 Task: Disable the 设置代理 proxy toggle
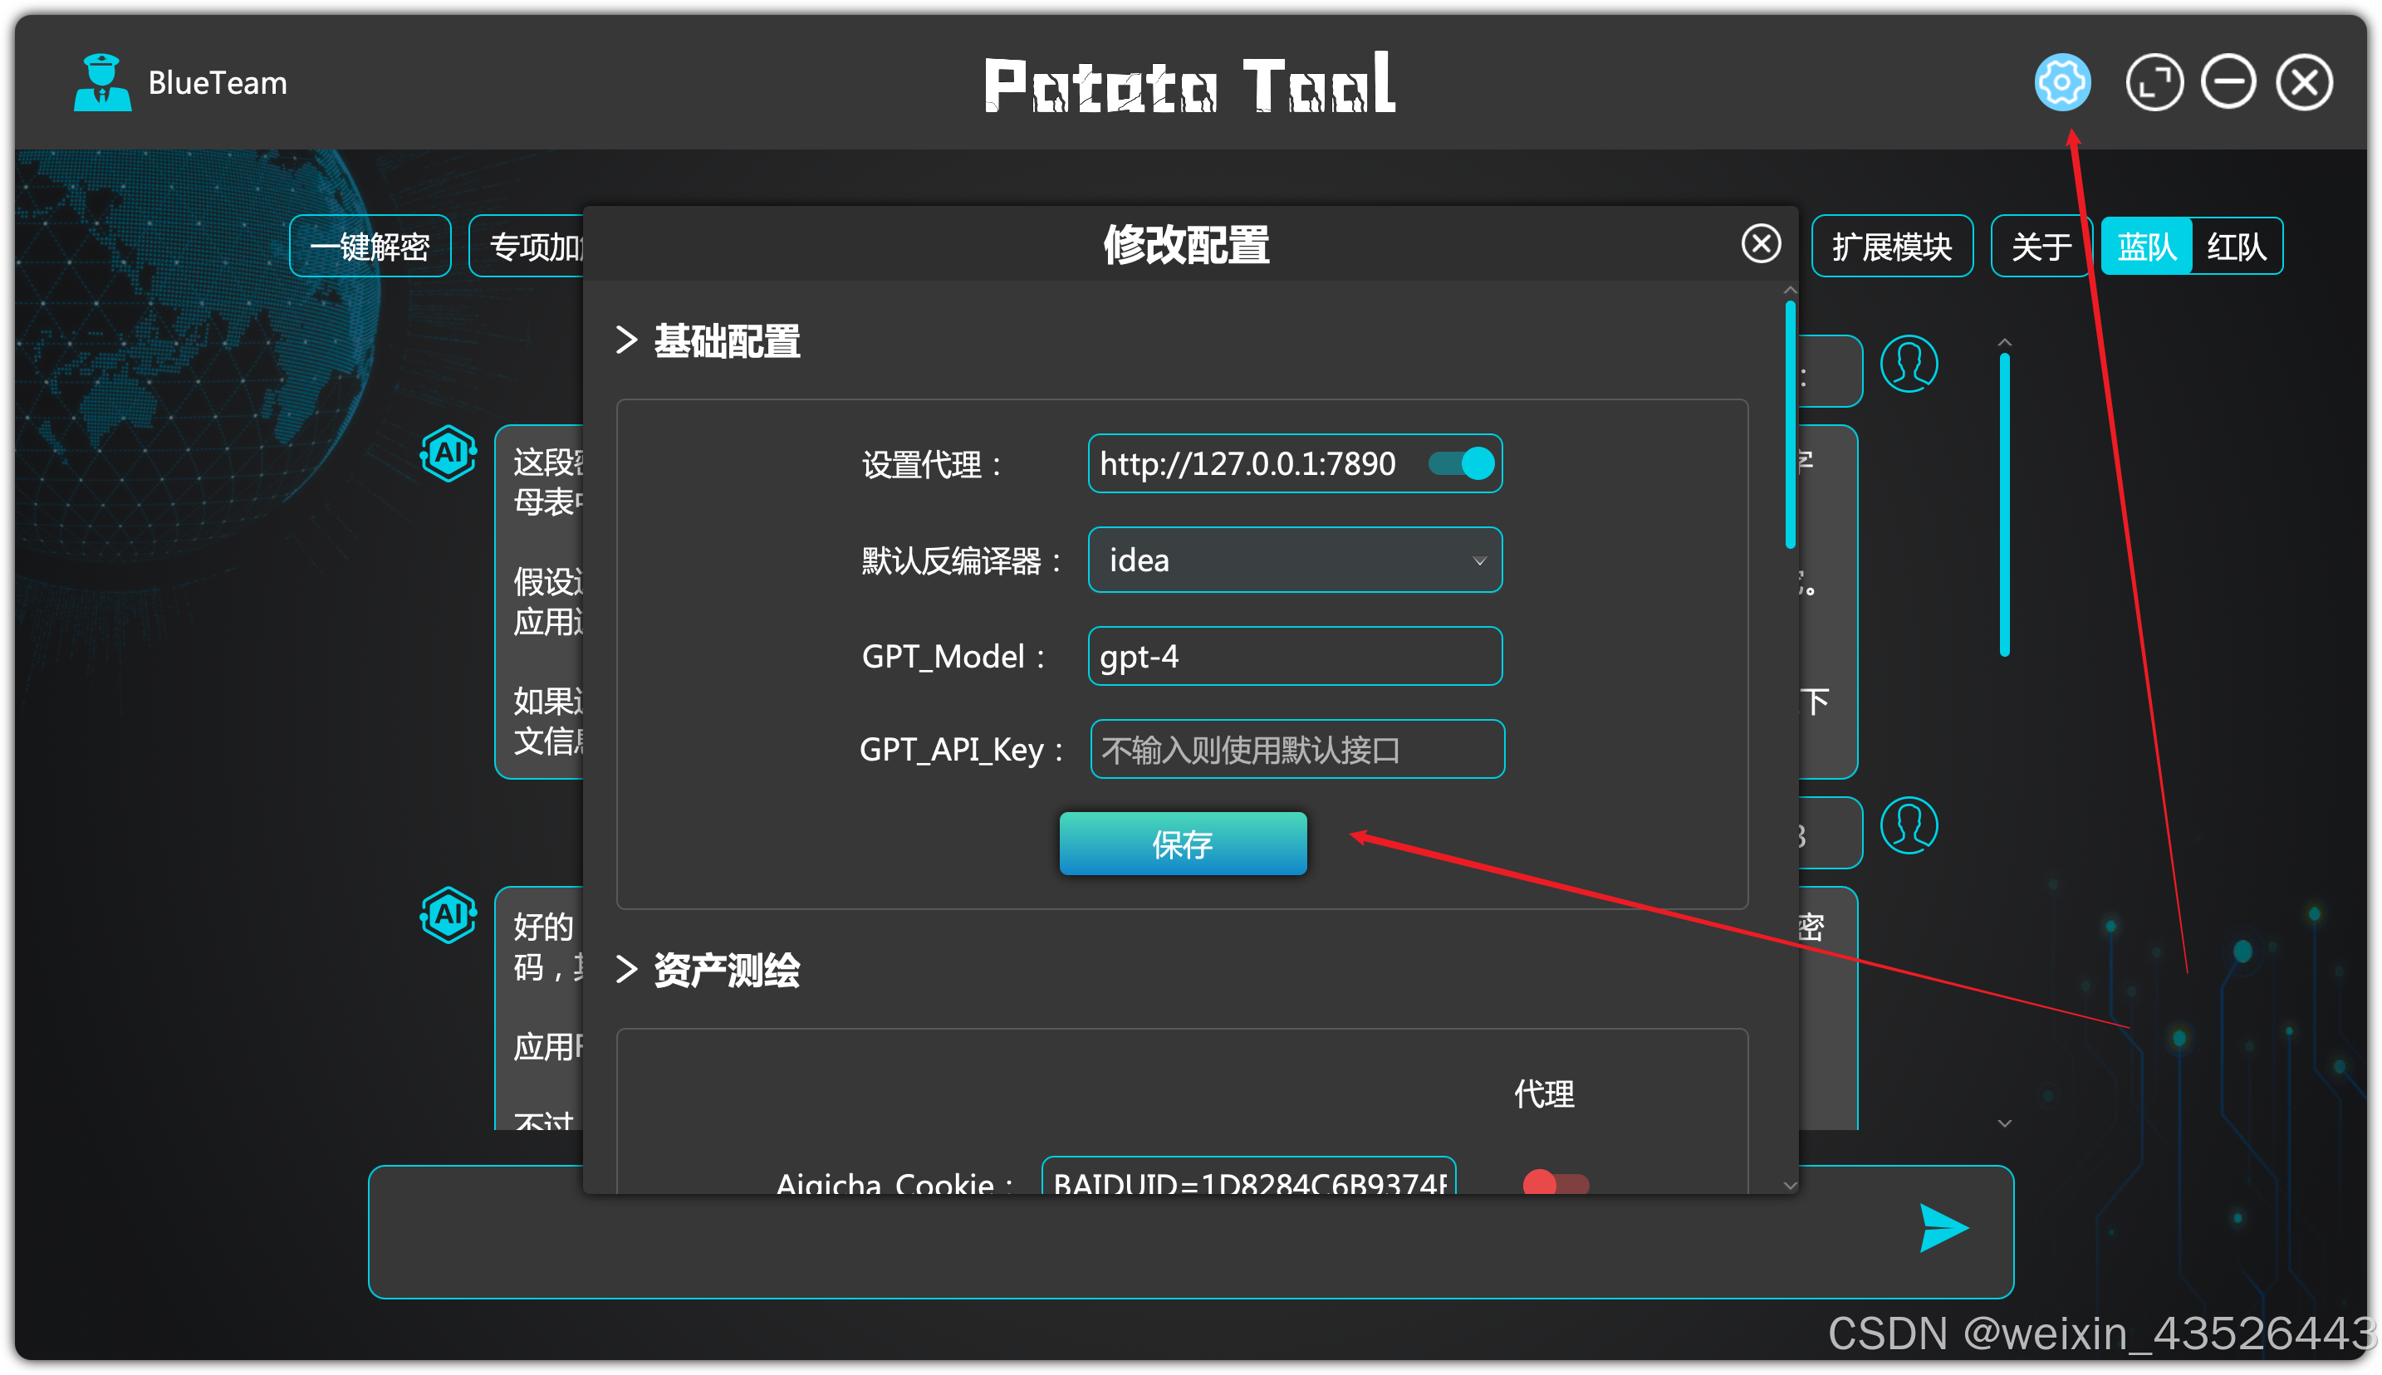tap(1460, 463)
